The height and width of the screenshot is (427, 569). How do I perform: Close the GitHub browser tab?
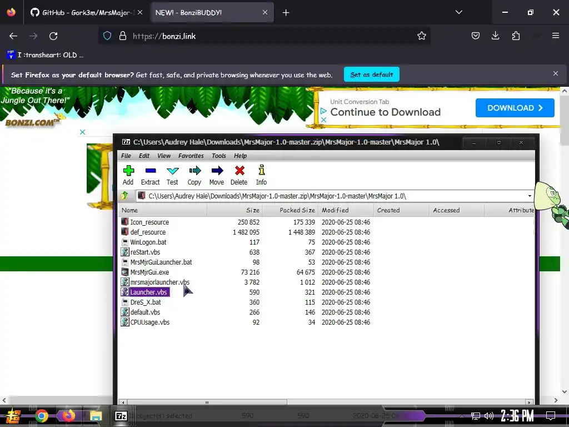pyautogui.click(x=140, y=12)
